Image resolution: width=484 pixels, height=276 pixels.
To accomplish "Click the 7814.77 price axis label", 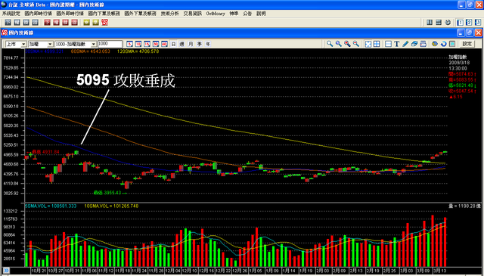I will (x=11, y=58).
